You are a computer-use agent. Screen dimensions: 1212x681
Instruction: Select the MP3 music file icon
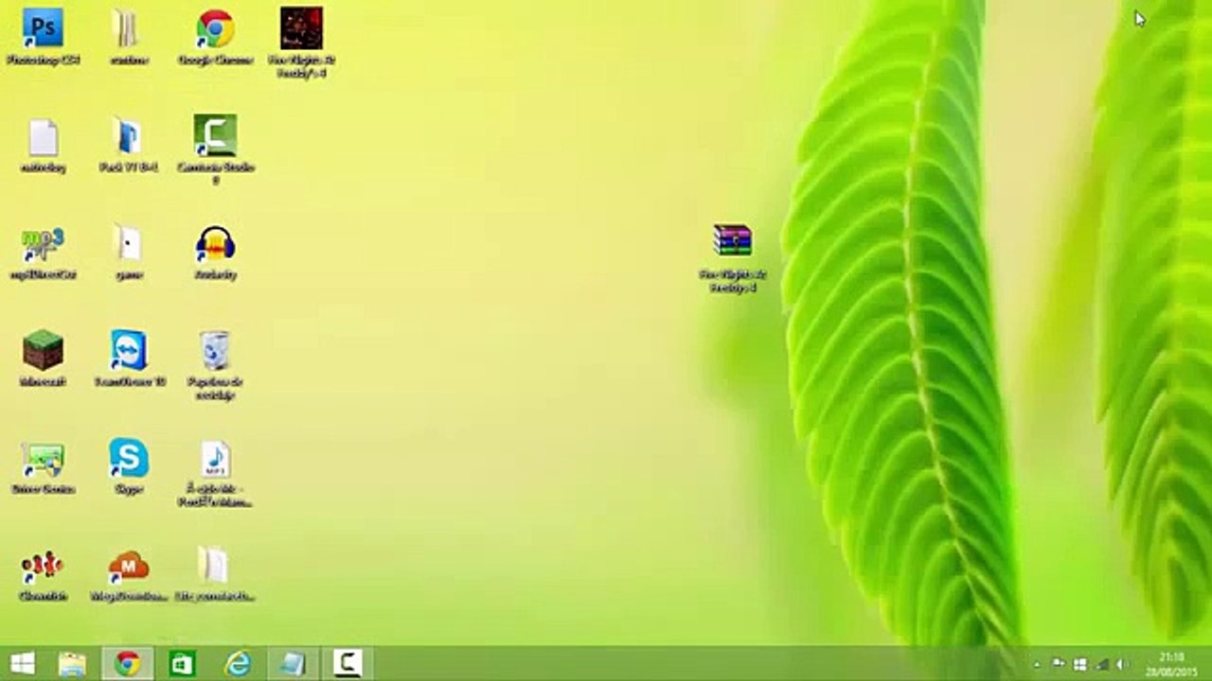215,459
